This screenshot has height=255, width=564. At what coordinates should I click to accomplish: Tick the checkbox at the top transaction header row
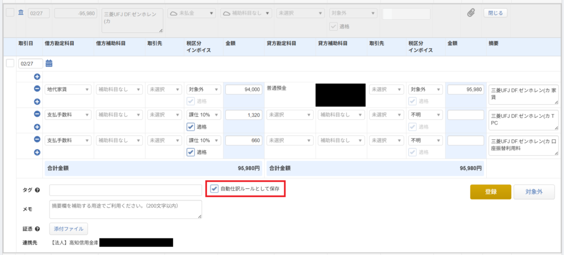[10, 13]
